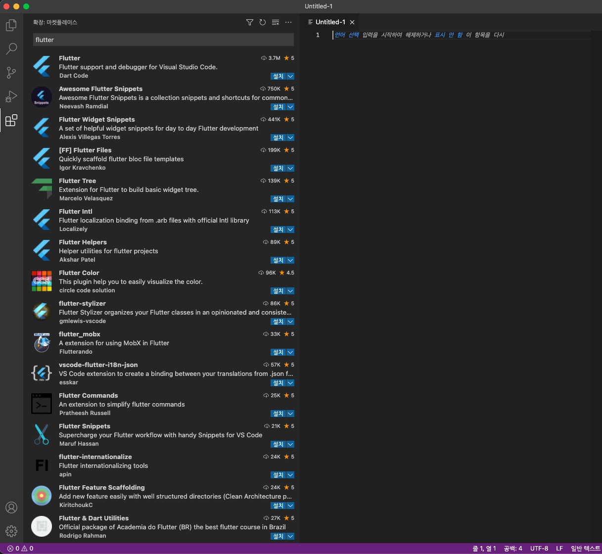Install the Flutter & Dart Utilities extension
Image resolution: width=602 pixels, height=554 pixels.
point(278,536)
